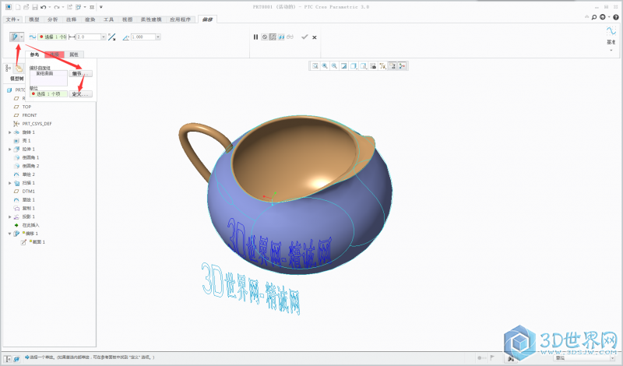The height and width of the screenshot is (366, 623).
Task: Switch to the 分析 ribbon tab
Action: click(x=52, y=19)
